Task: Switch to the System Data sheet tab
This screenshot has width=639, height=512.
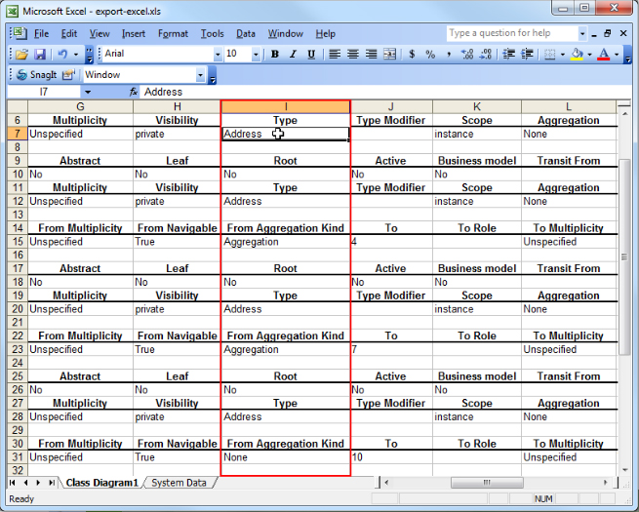Action: pyautogui.click(x=179, y=483)
